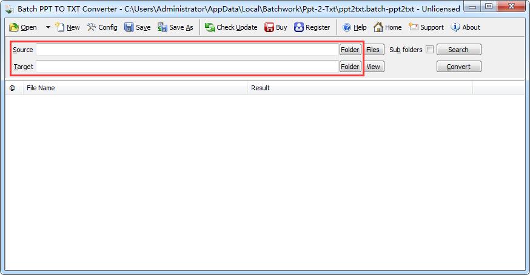
Task: Click the View button for target
Action: click(373, 67)
